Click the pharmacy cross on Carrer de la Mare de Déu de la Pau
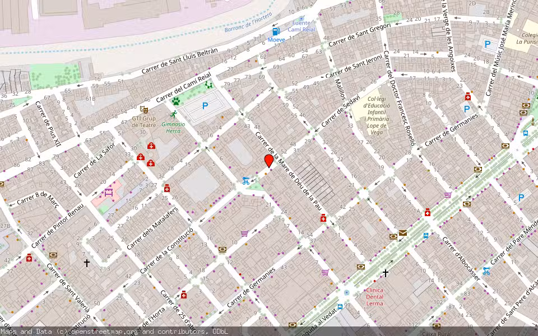The image size is (538, 336). click(x=323, y=218)
